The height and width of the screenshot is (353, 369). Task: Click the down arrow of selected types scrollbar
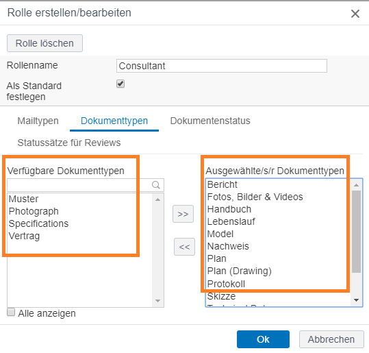coord(356,300)
